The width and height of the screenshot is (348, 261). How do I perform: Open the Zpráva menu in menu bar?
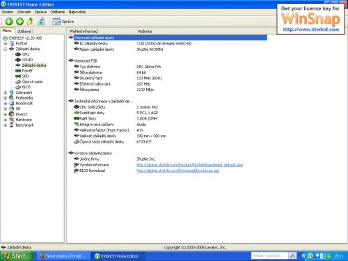pyautogui.click(x=40, y=12)
